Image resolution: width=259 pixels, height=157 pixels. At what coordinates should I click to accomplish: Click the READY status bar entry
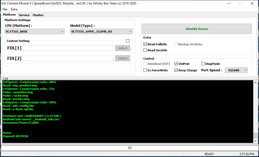209,154
